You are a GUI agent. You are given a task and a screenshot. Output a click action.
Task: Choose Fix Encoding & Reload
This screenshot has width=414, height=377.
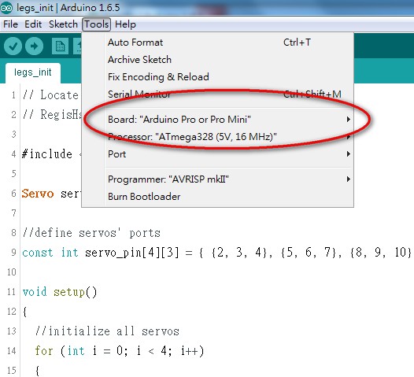pos(217,77)
